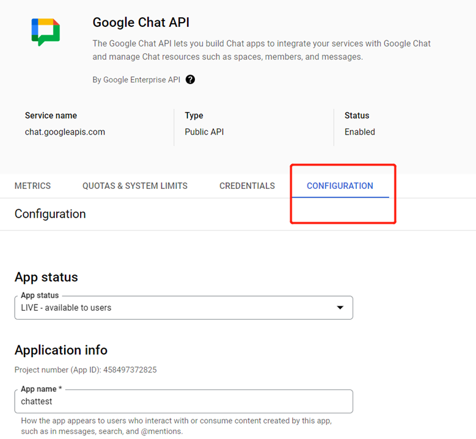Image resolution: width=476 pixels, height=439 pixels.
Task: Click the API description paragraph text
Action: [262, 50]
